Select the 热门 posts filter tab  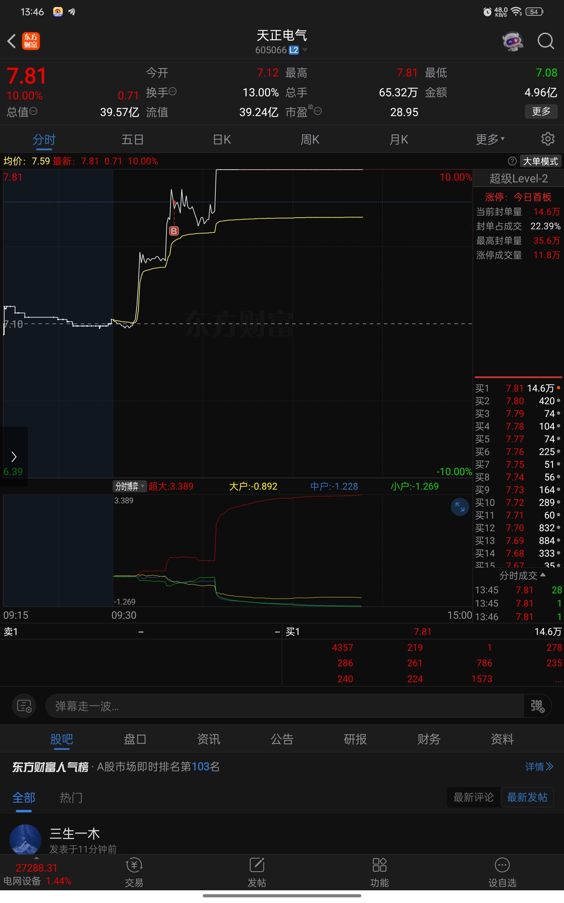71,798
